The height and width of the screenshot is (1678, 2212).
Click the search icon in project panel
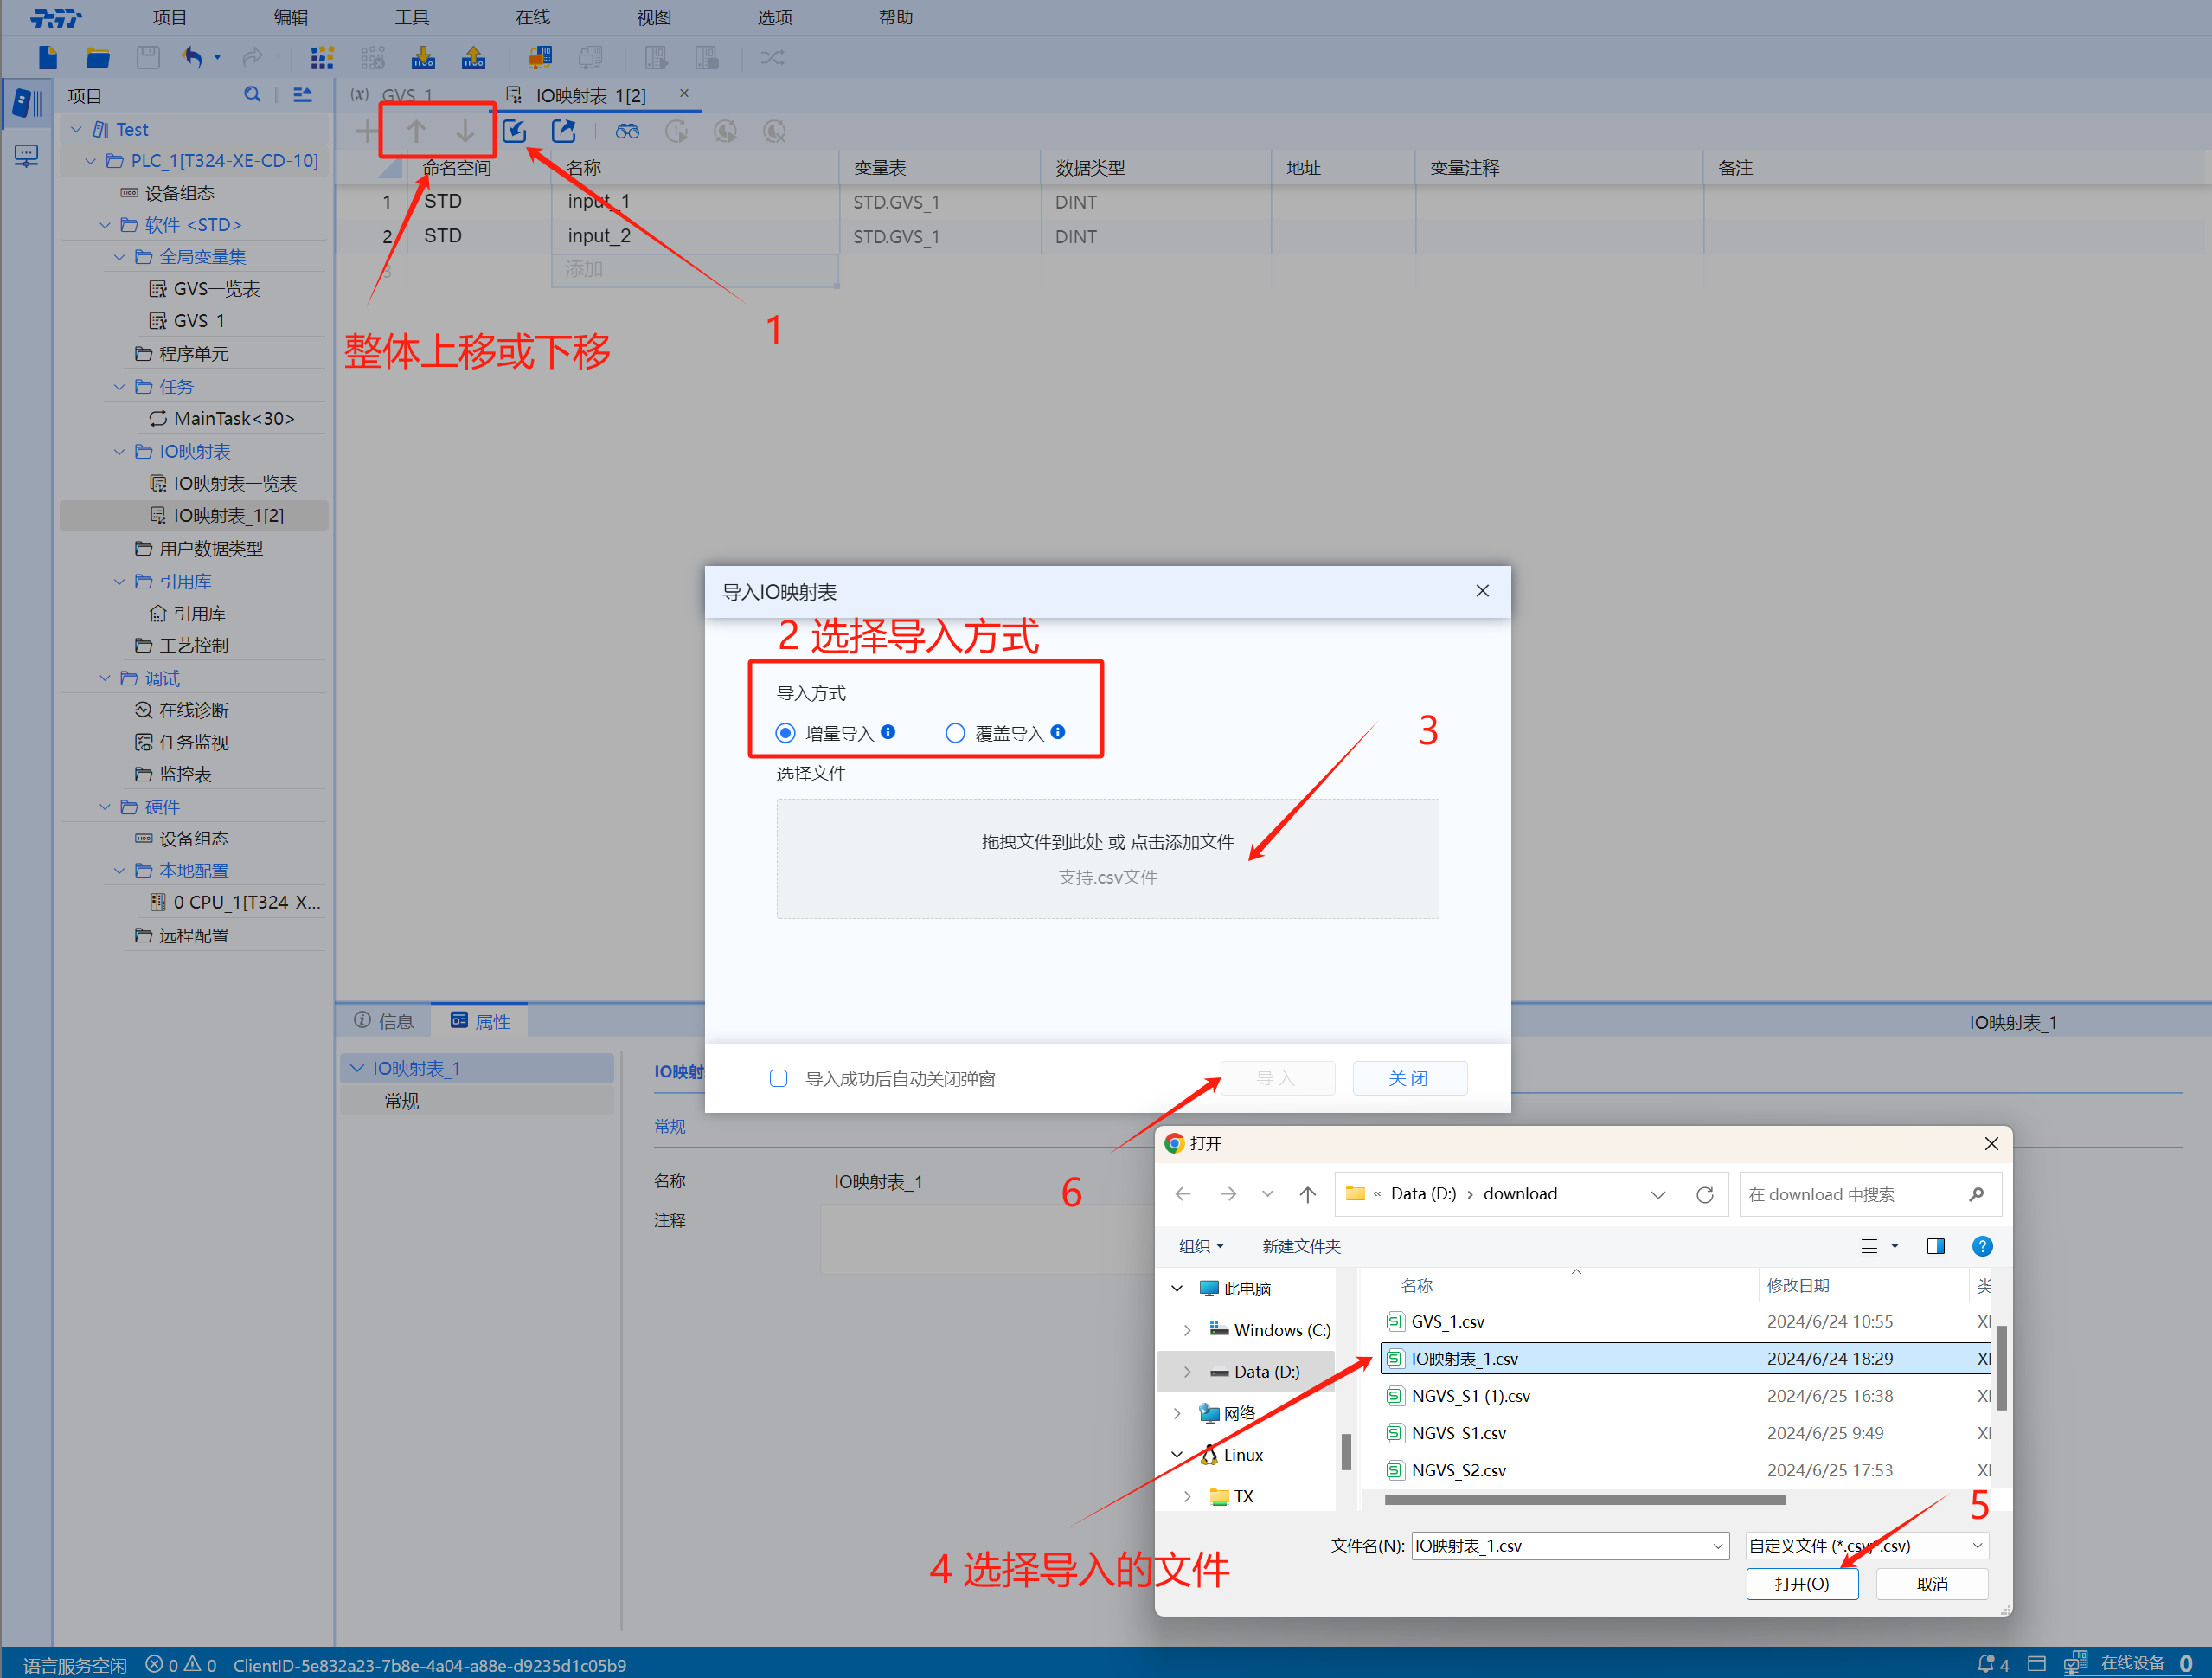point(252,95)
